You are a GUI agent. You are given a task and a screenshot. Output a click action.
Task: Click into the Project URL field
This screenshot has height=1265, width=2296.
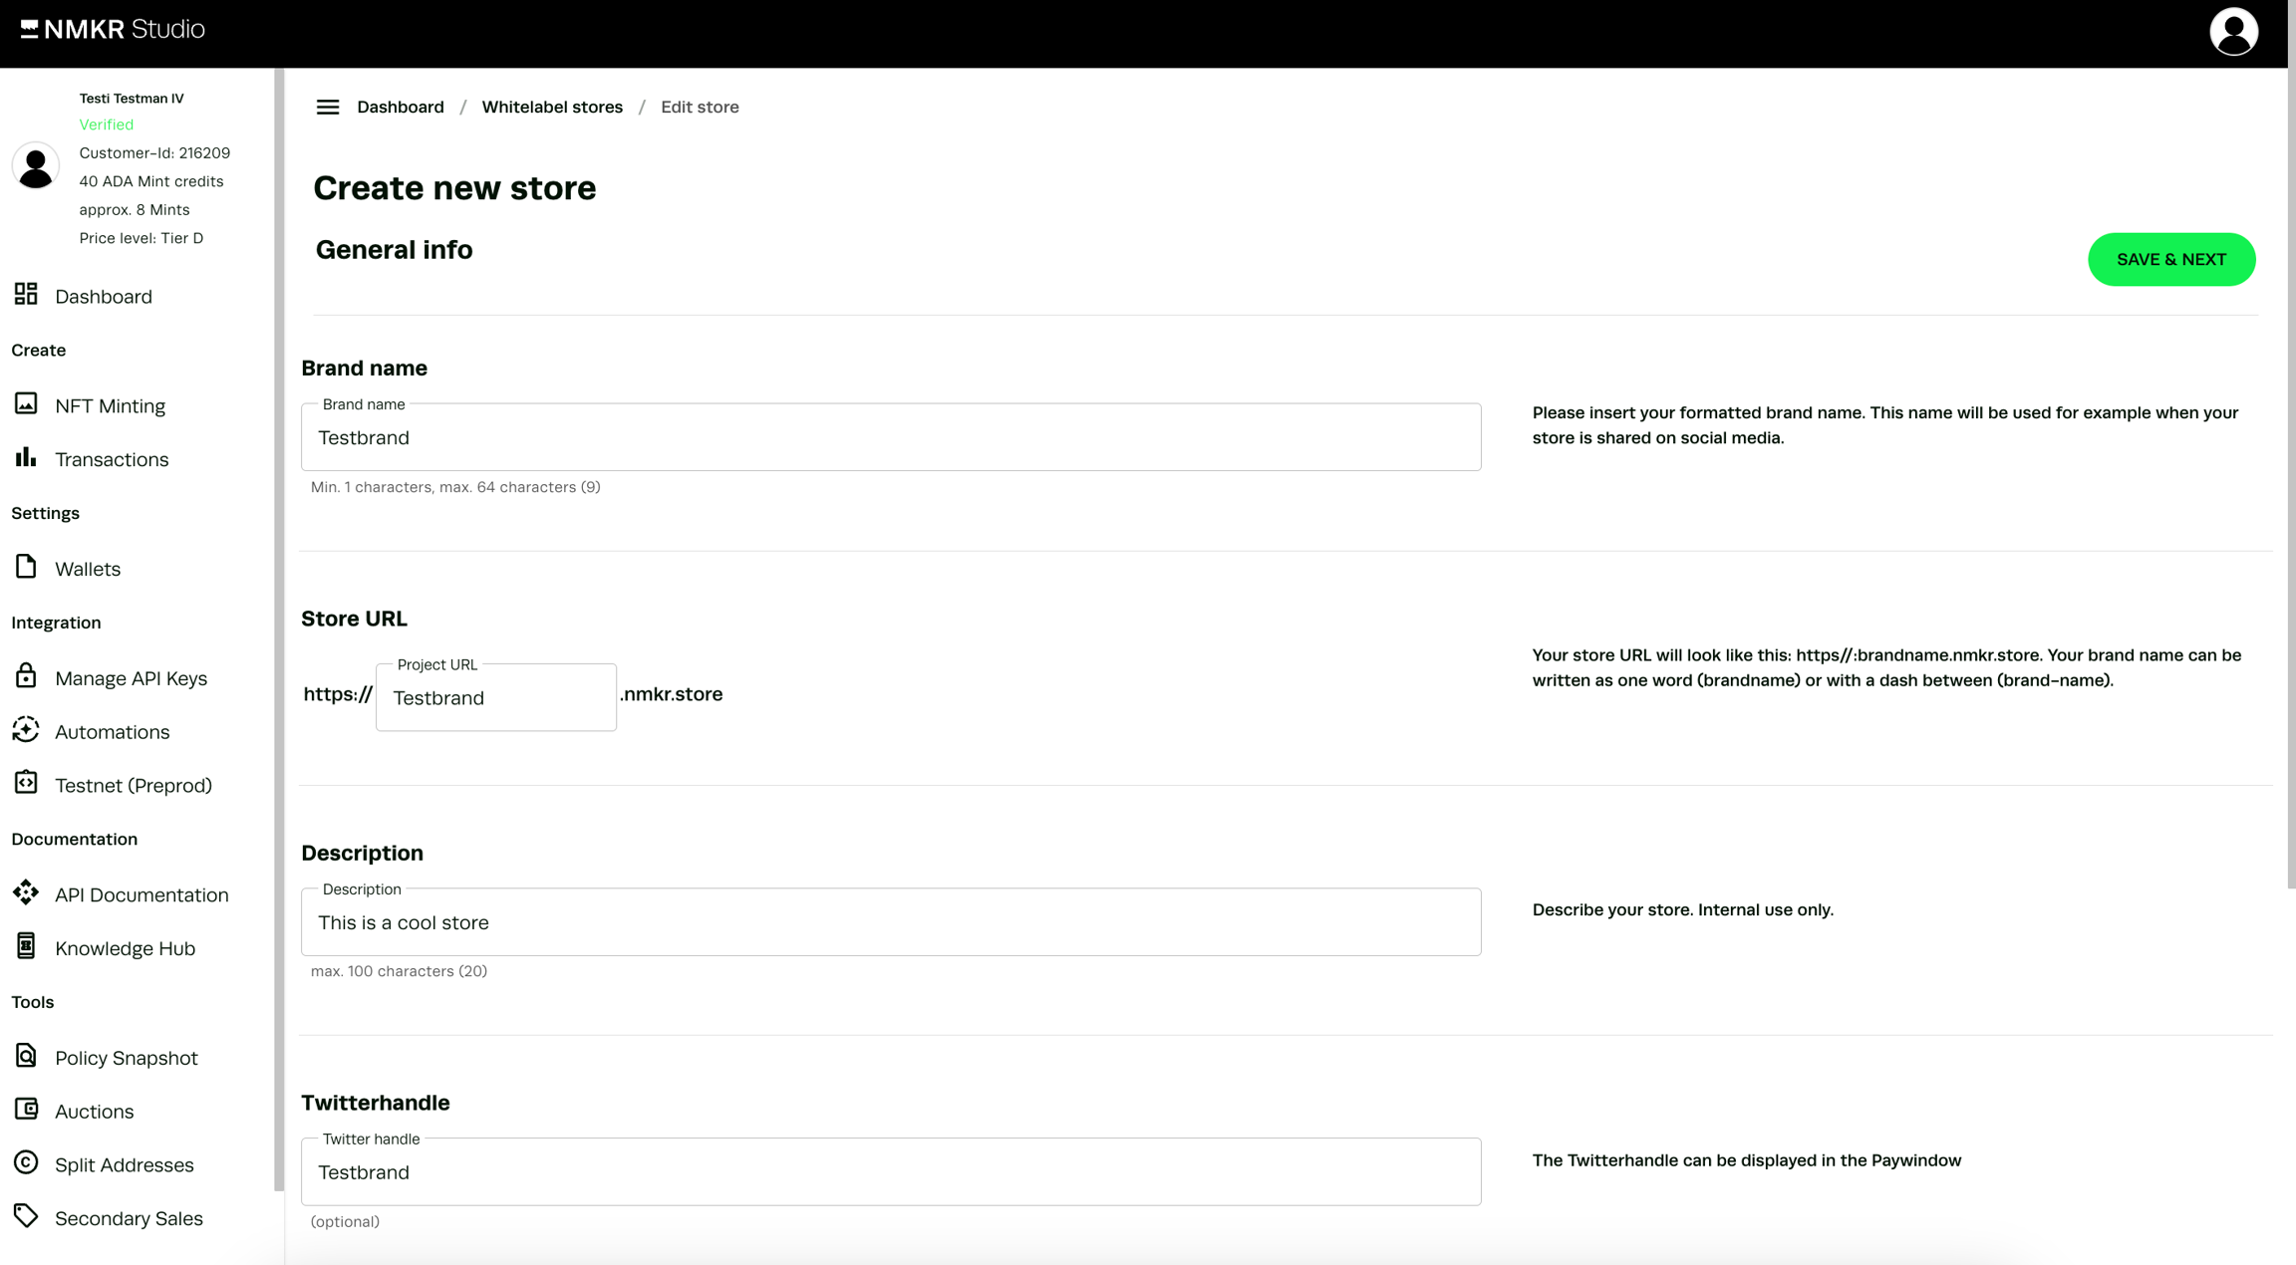495,698
